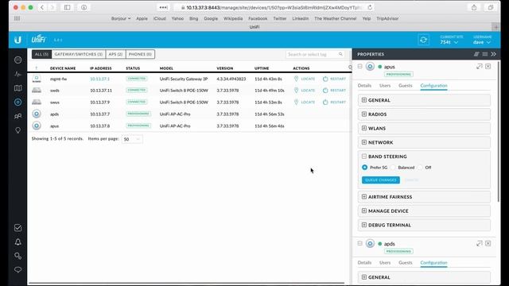
Task: Click the refresh icon in blue header
Action: click(423, 40)
